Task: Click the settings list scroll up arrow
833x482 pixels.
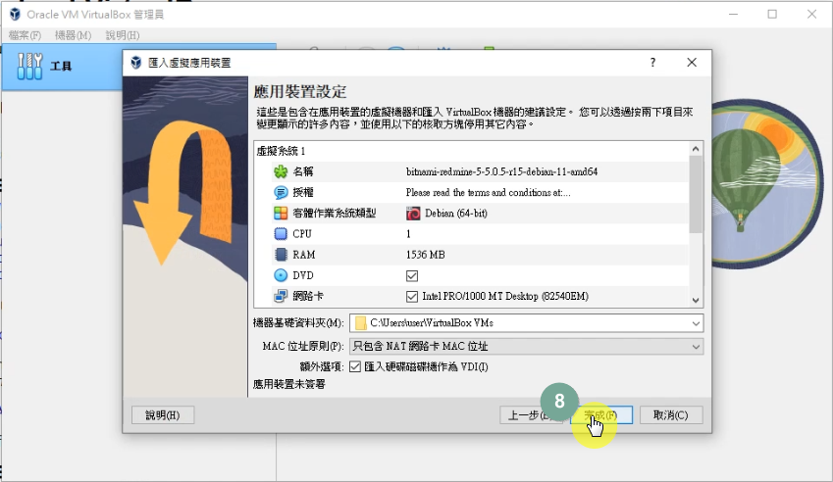Action: pos(696,149)
